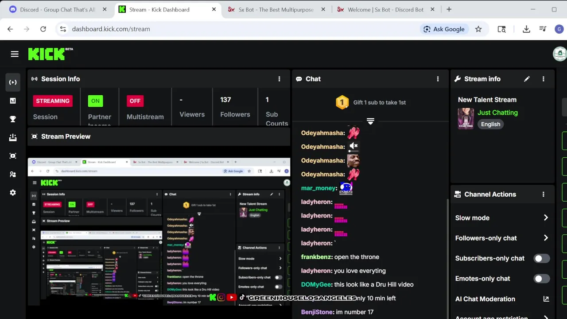
Task: Open the analytics chart sidebar icon
Action: [x=13, y=101]
